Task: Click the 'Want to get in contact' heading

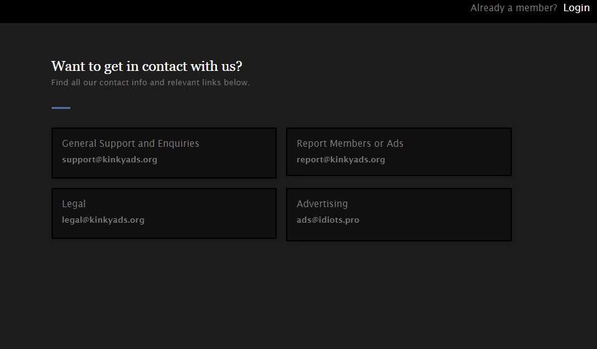Action: [146, 66]
